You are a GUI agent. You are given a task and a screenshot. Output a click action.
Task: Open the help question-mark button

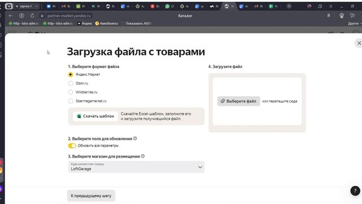click(355, 191)
